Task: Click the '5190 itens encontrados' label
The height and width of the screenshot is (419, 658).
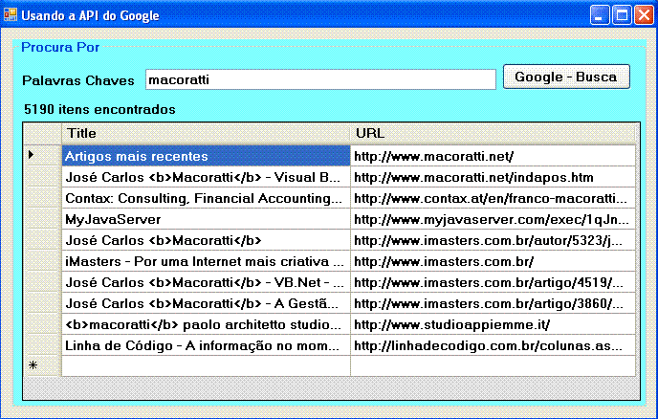Action: 99,109
